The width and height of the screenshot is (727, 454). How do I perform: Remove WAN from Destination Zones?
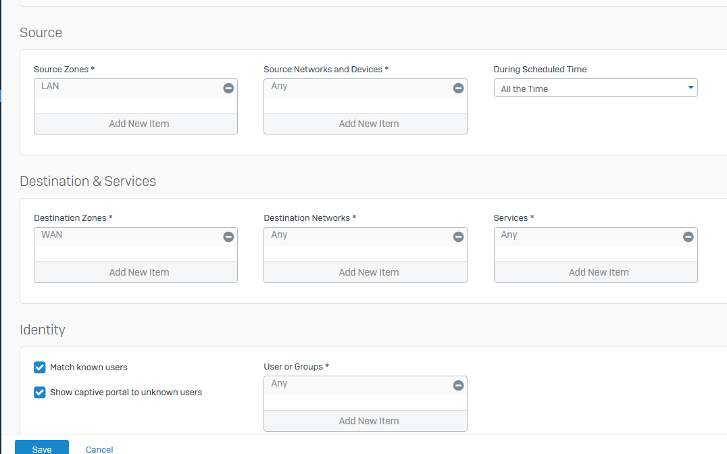[x=228, y=237]
